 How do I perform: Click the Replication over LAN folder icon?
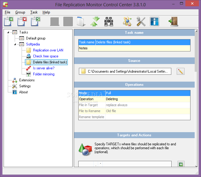coord(28,50)
